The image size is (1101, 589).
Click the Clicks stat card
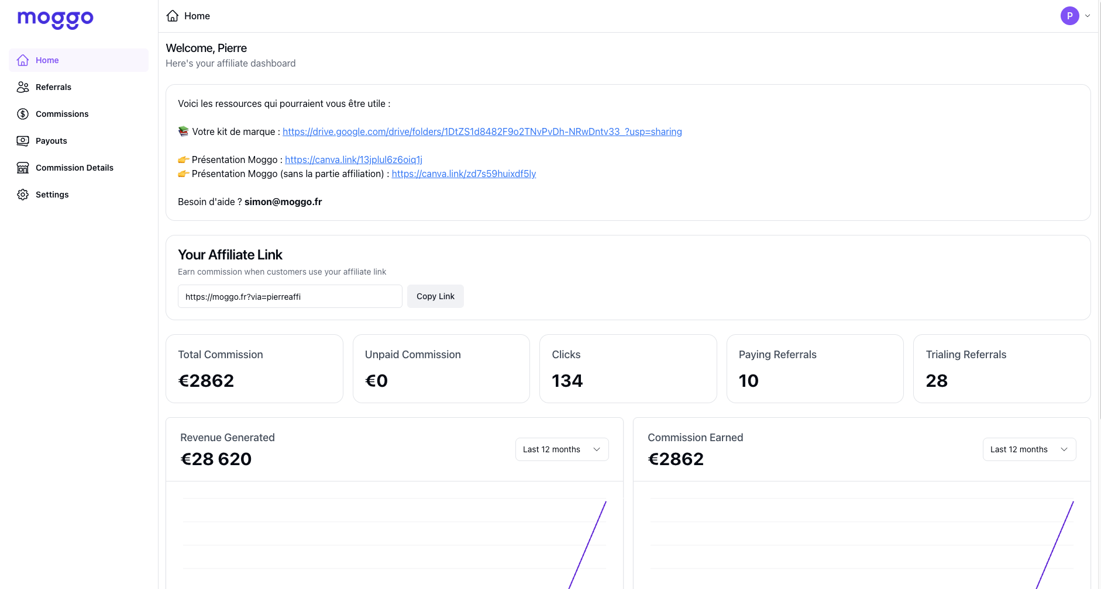click(x=628, y=369)
